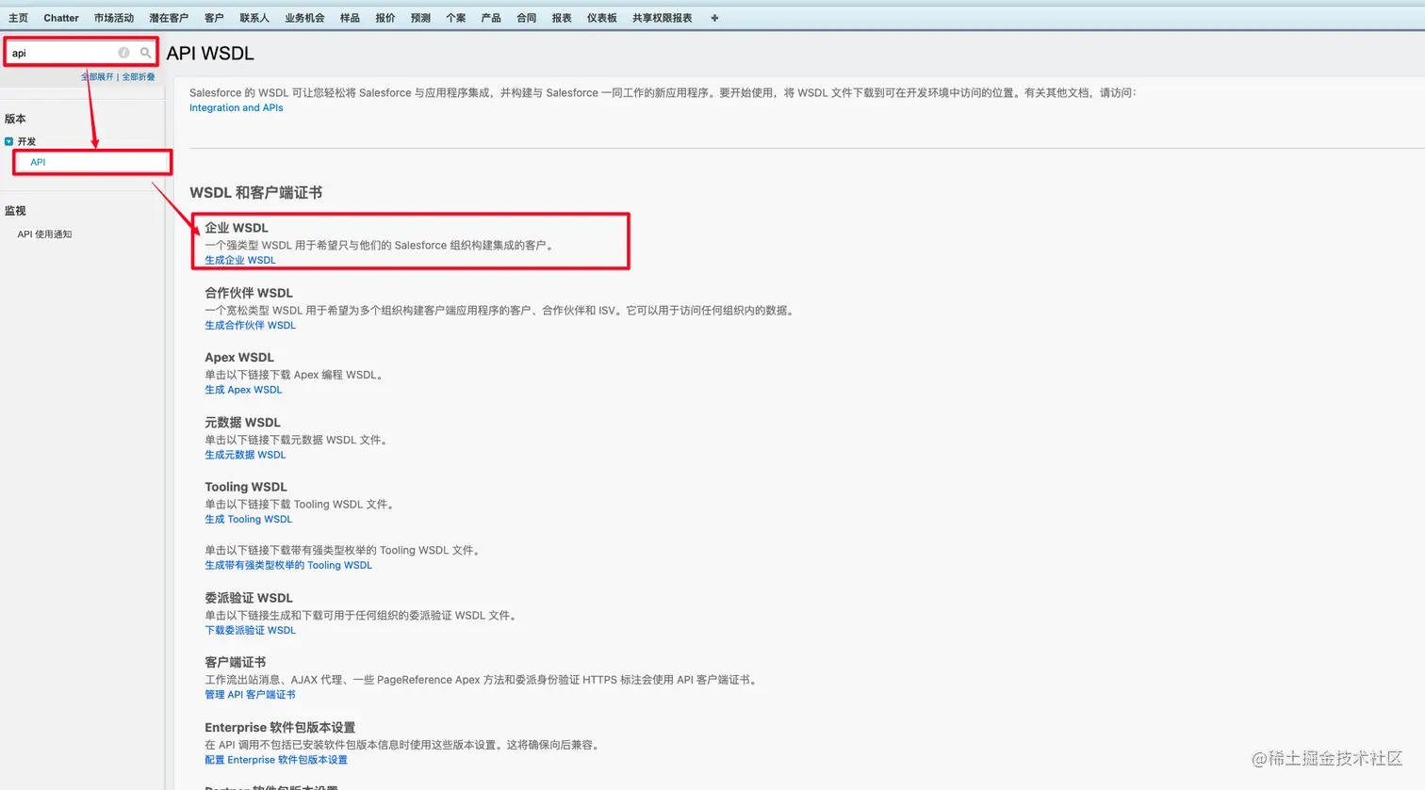The width and height of the screenshot is (1425, 790).
Task: Open the 联系人 tab
Action: [x=254, y=18]
